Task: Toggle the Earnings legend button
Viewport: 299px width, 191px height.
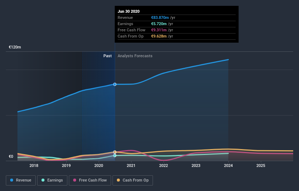Action: (52, 180)
